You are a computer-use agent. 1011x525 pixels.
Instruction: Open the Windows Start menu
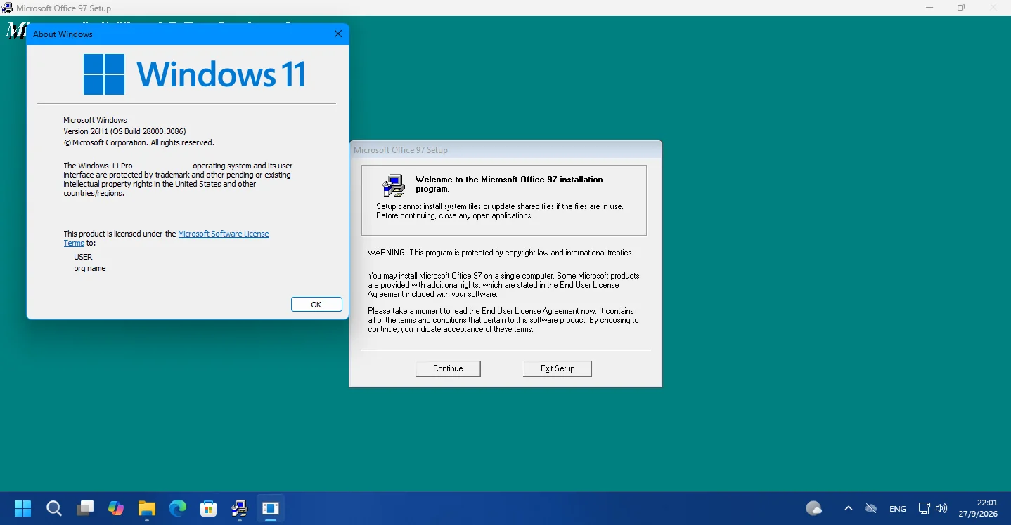[x=23, y=508]
